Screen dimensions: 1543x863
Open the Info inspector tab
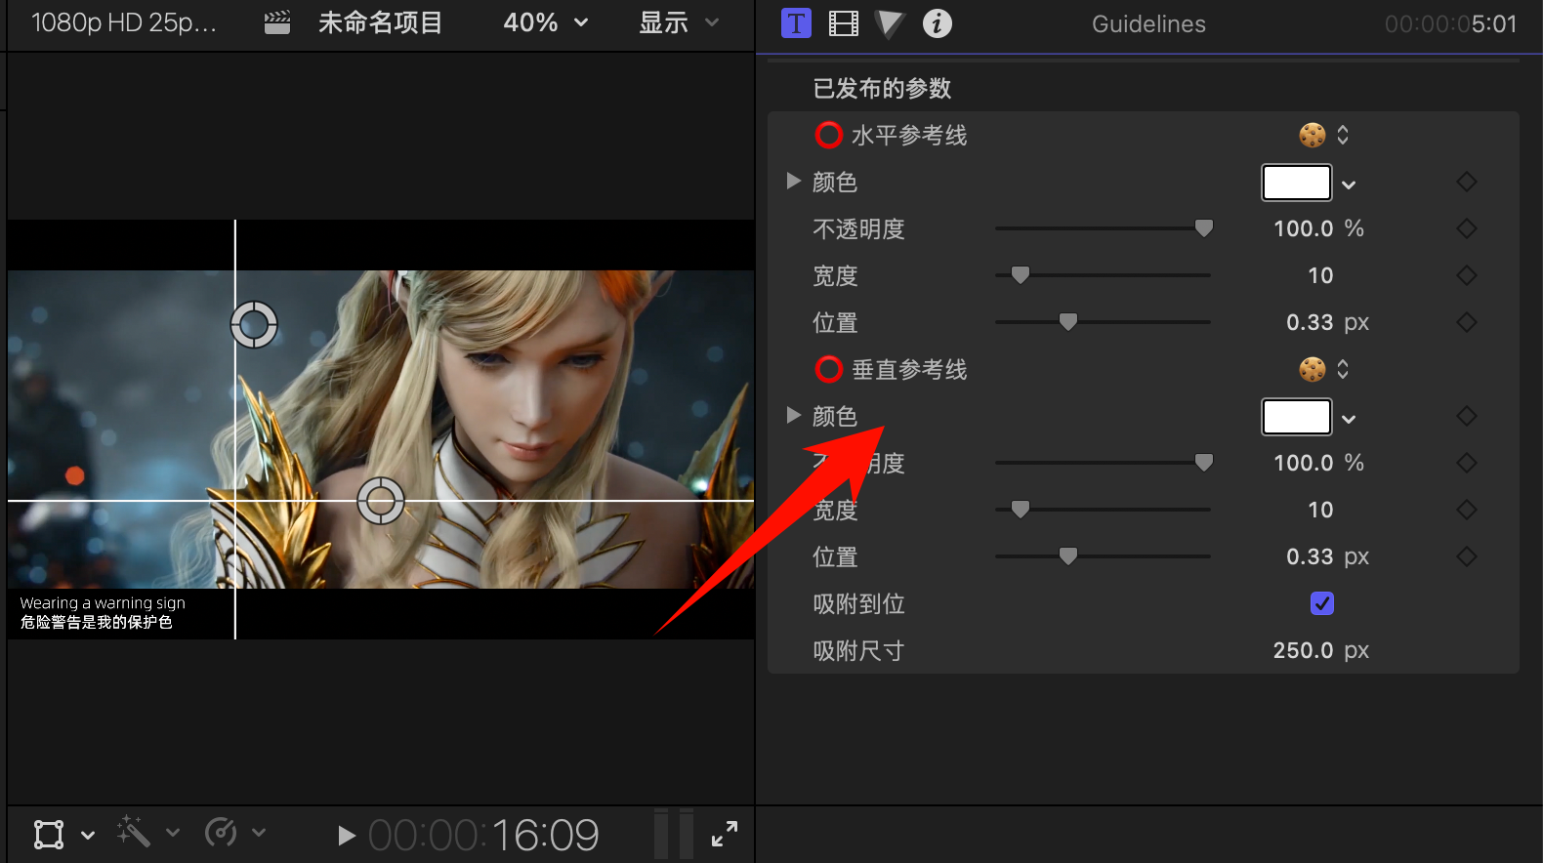point(937,23)
